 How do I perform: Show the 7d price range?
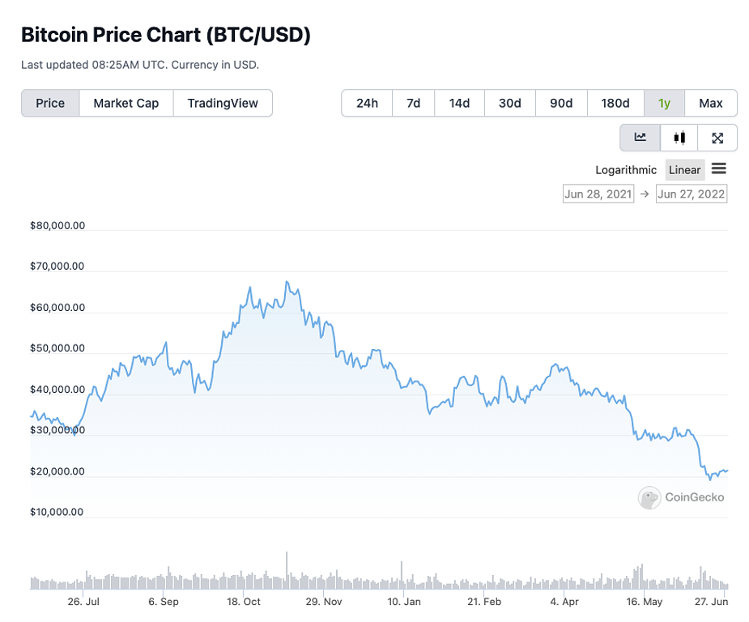(x=413, y=103)
